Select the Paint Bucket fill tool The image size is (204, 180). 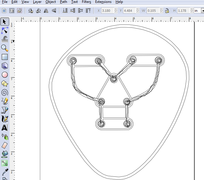pyautogui.click(x=5, y=154)
